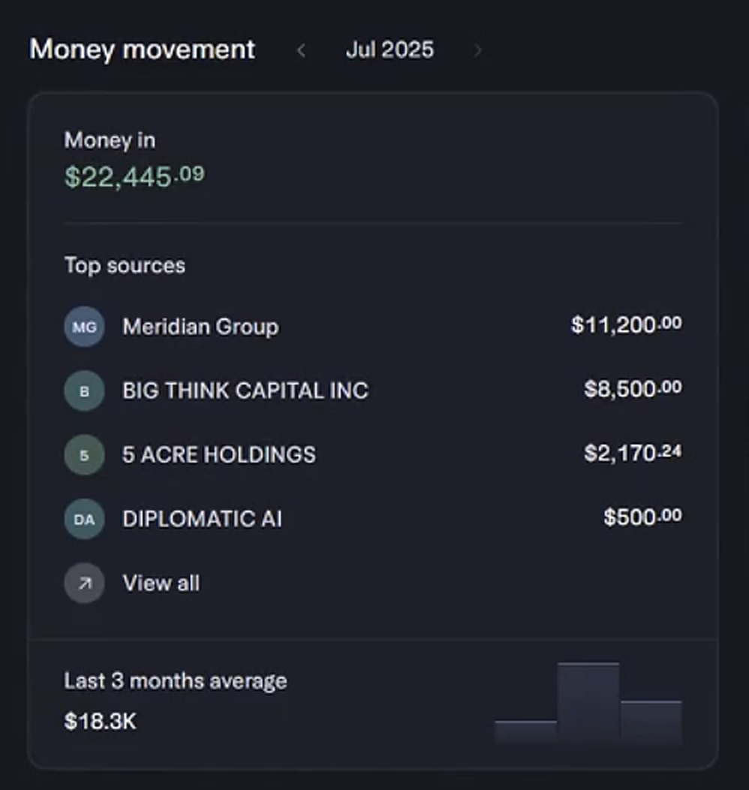Switch to the Money in section
This screenshot has width=749, height=790.
coord(110,140)
